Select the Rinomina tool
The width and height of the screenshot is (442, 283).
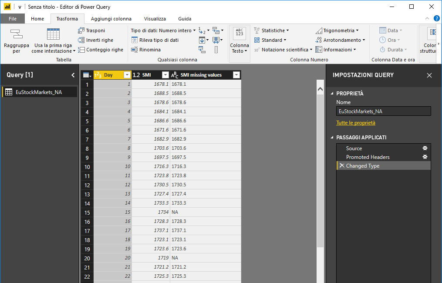[x=134, y=49]
